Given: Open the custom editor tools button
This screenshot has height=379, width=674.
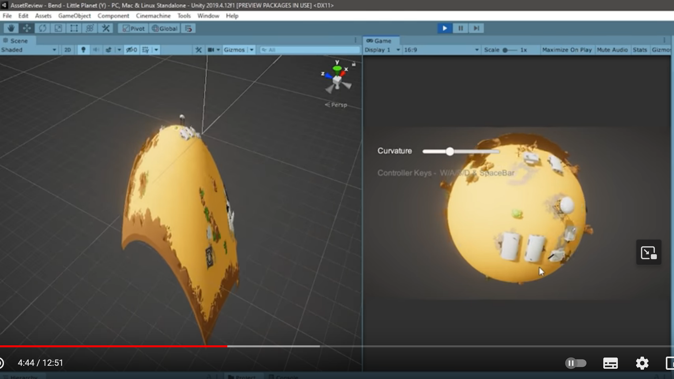Looking at the screenshot, I should pos(106,28).
